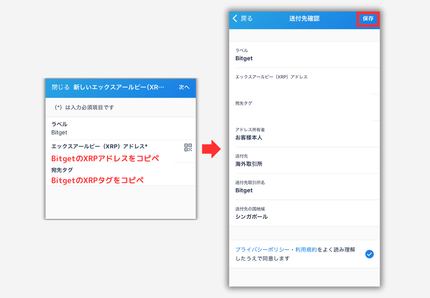The width and height of the screenshot is (430, 298).
Task: Select the 送付先の国地域 label
Action: pyautogui.click(x=250, y=209)
